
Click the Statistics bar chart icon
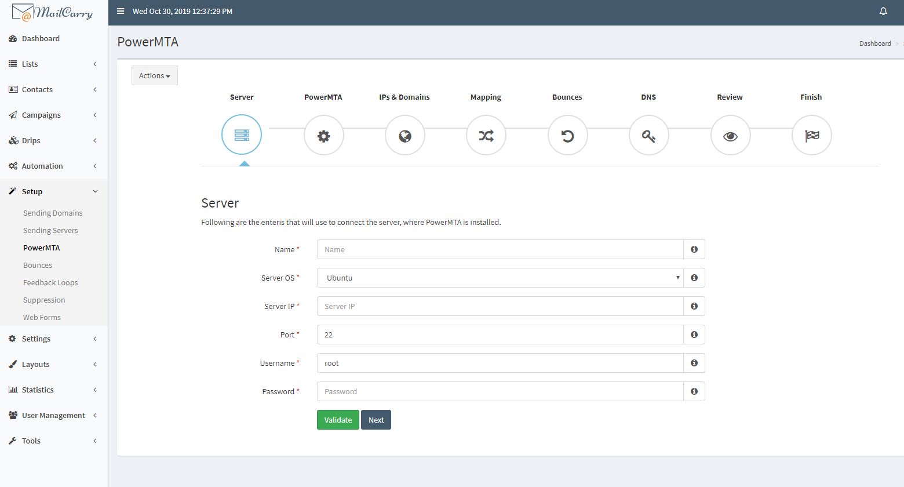[x=13, y=390]
